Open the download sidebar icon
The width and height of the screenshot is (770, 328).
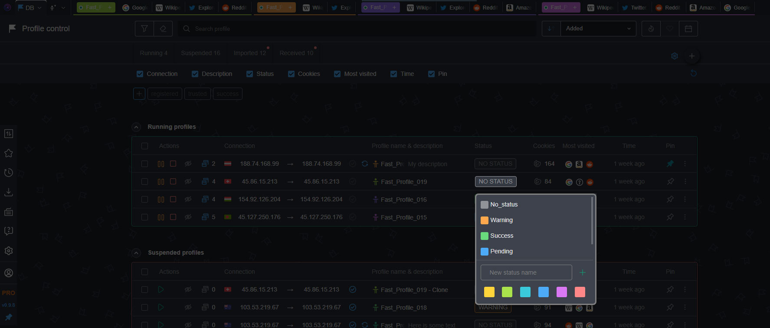8,192
